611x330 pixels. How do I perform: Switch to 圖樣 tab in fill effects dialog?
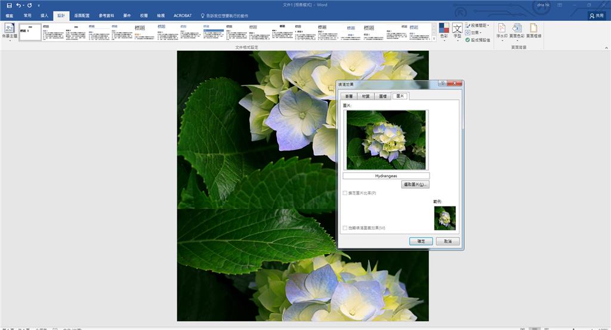pos(382,96)
